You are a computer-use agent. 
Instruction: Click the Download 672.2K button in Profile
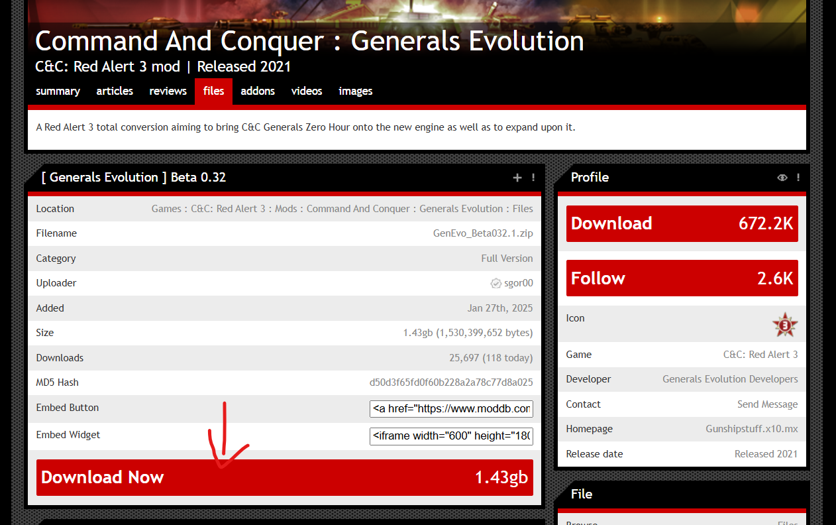point(682,223)
